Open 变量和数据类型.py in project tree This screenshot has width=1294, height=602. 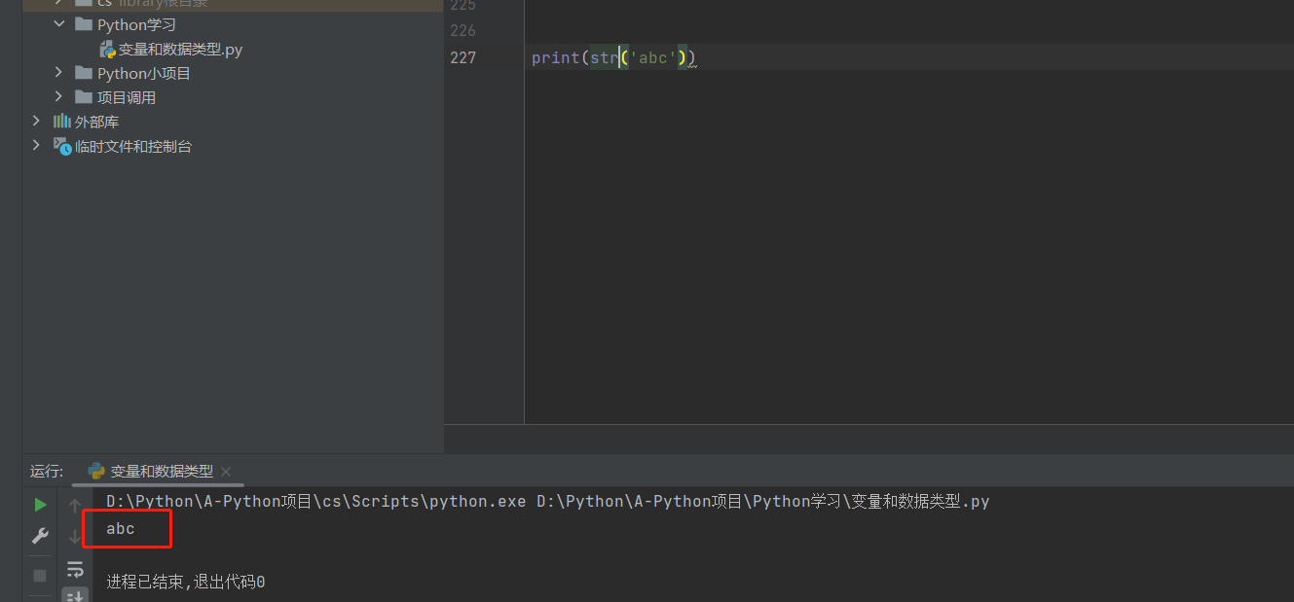pyautogui.click(x=180, y=49)
